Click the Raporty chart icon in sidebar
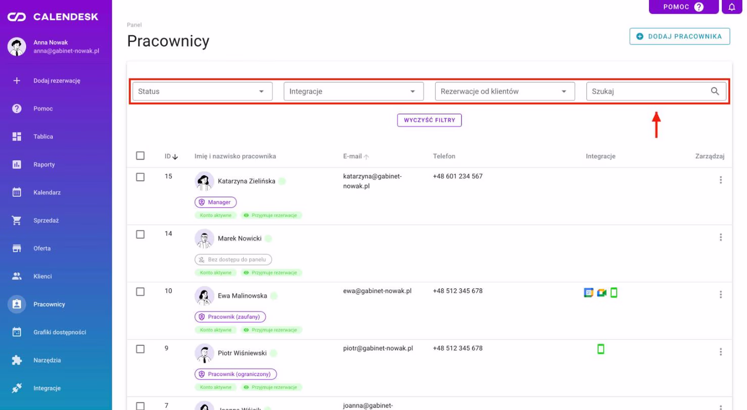 pos(17,165)
